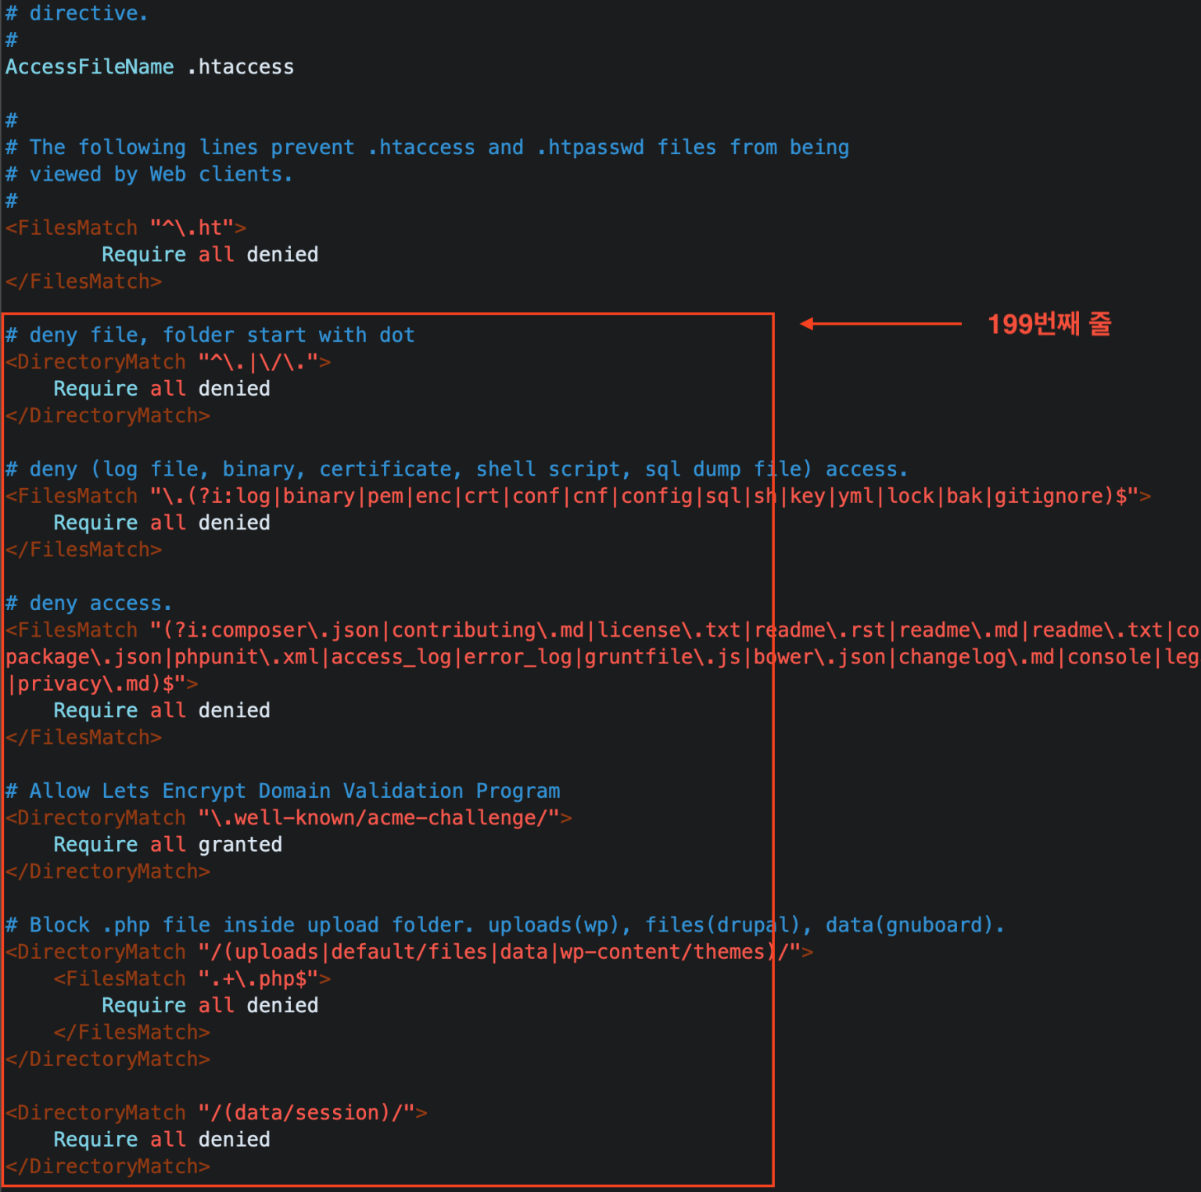Click the Require all granted line

(x=167, y=844)
